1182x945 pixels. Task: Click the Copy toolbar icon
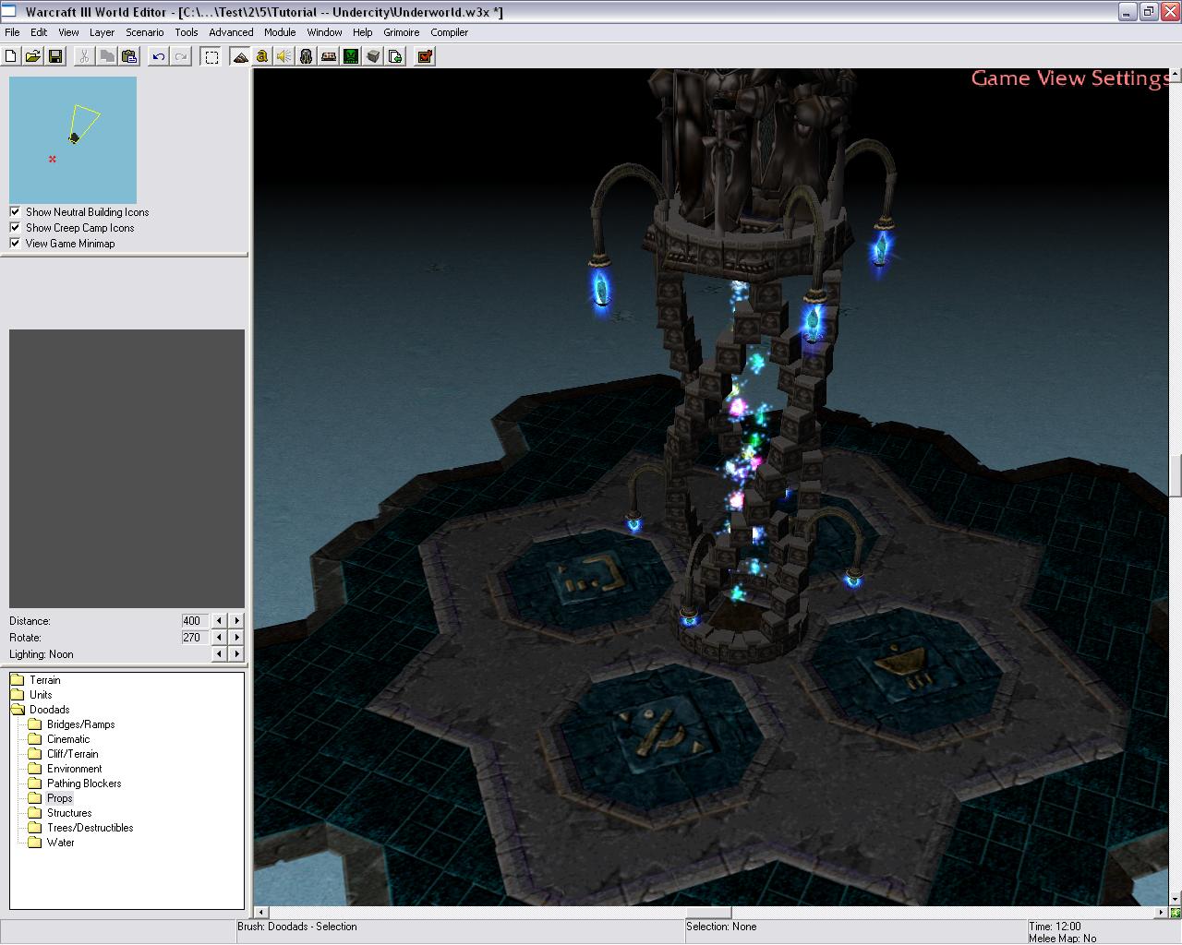(106, 56)
